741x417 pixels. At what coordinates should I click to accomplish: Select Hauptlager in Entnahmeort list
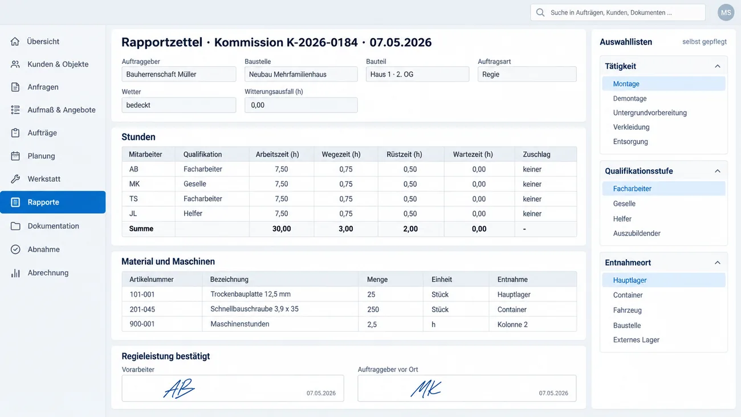click(x=663, y=280)
